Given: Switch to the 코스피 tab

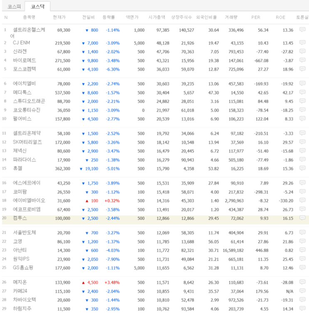Looking at the screenshot, I should point(14,7).
